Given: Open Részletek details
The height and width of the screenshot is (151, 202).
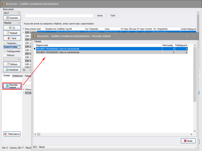Looking at the screenshot, I should [12, 70].
